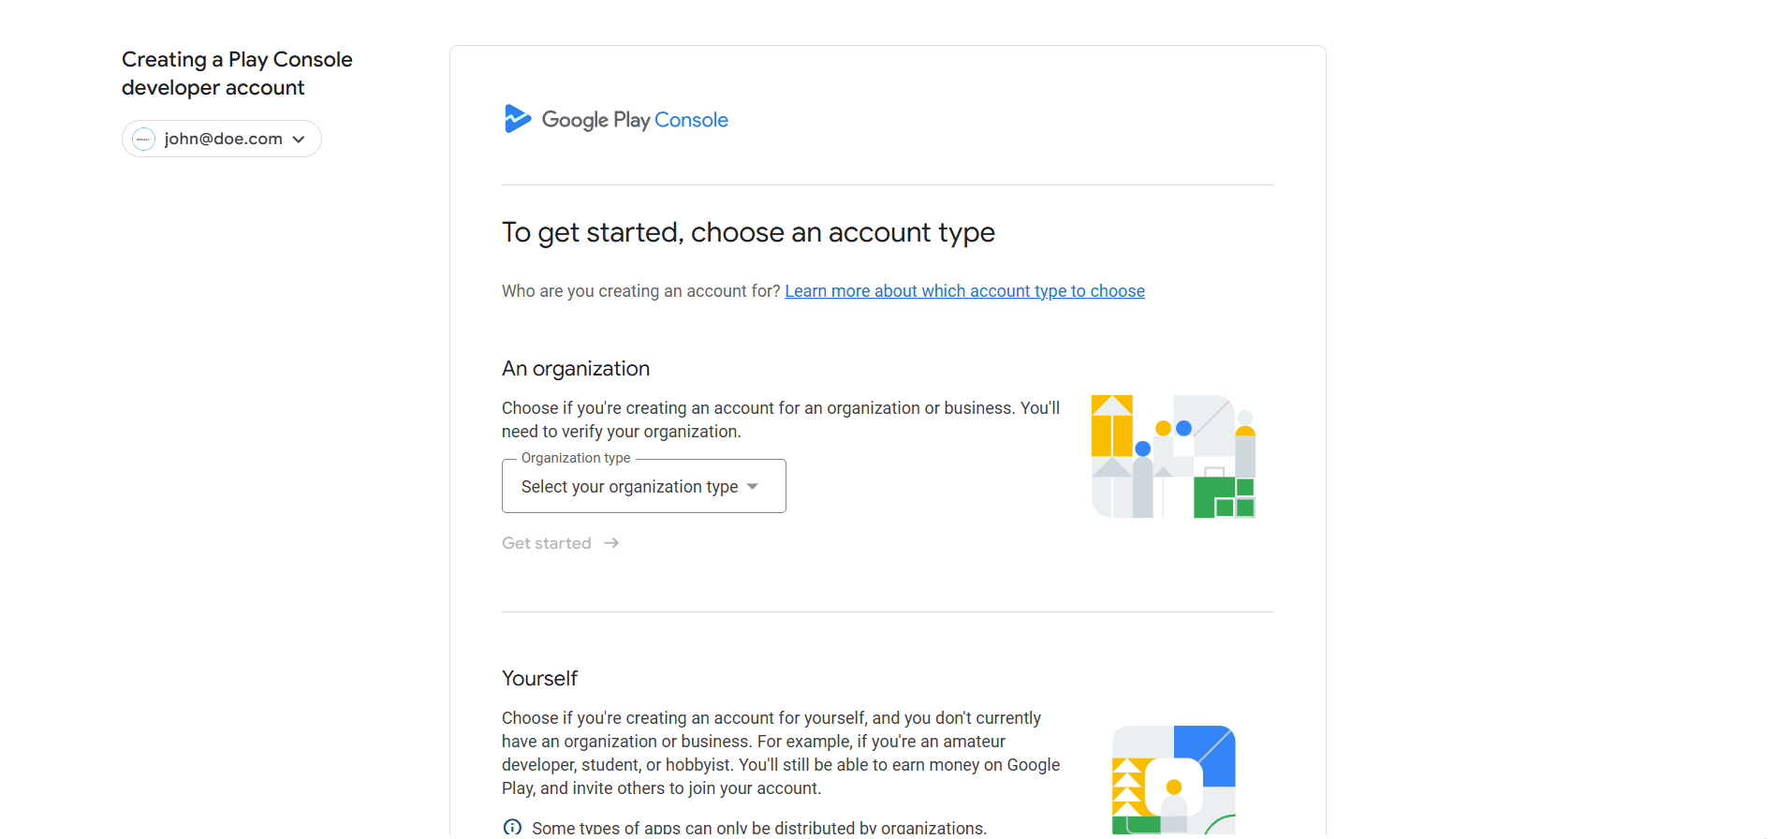Click the organization description paragraph text
The image size is (1777, 839).
coord(781,419)
